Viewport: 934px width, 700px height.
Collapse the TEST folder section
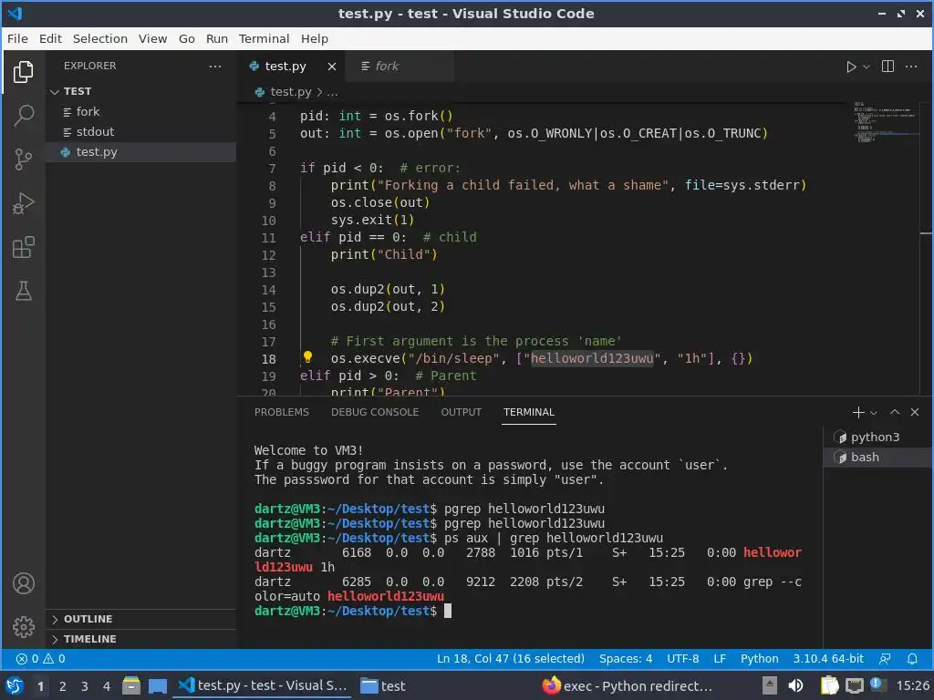[x=141, y=91]
